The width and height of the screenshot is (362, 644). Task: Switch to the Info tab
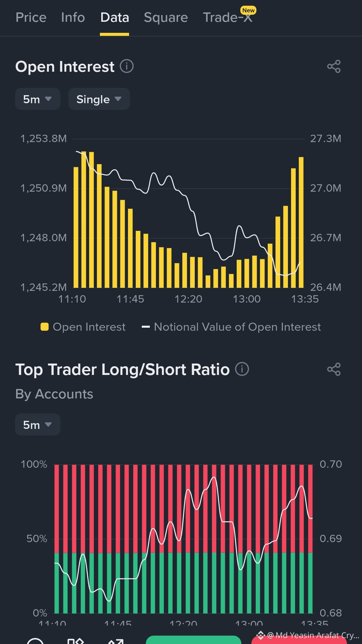point(73,17)
